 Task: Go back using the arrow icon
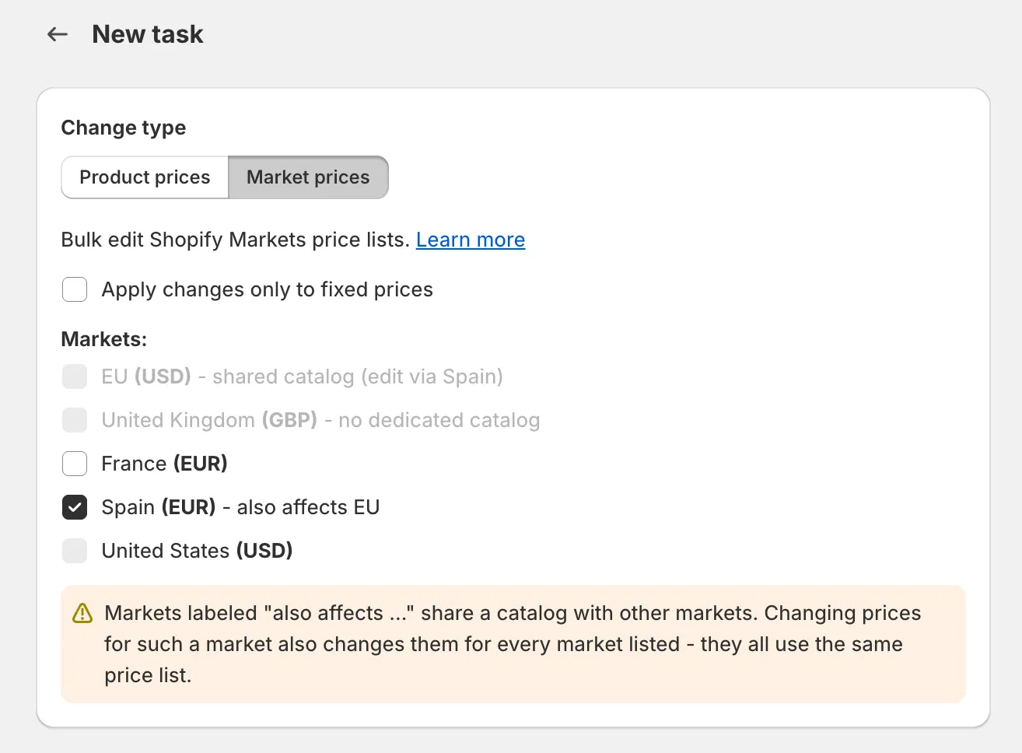[58, 34]
